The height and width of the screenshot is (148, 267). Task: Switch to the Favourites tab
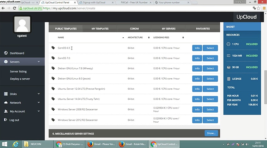(x=203, y=29)
